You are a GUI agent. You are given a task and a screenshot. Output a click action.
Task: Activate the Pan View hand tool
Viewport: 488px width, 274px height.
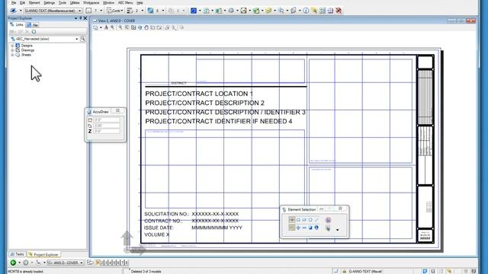pyautogui.click(x=146, y=27)
